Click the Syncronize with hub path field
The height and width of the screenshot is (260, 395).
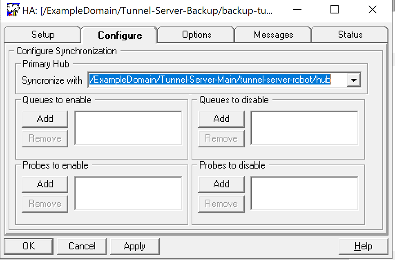pyautogui.click(x=216, y=80)
